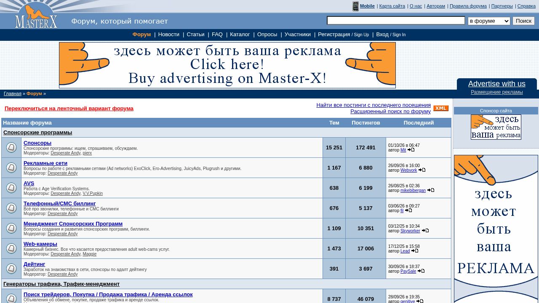Go to last post by Mit
The image size is (539, 303).
coord(411,150)
